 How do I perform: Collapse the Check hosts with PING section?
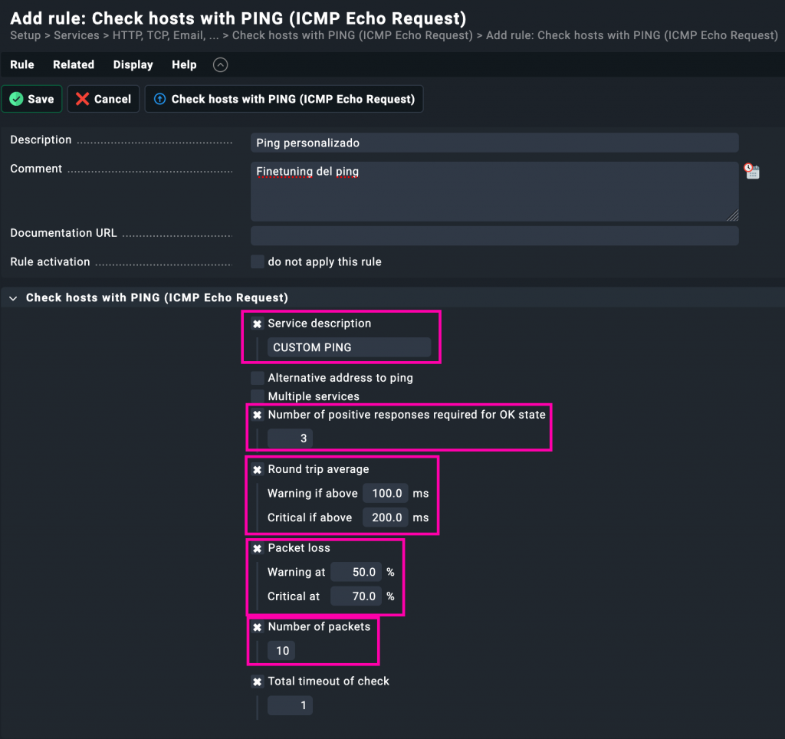tap(13, 298)
